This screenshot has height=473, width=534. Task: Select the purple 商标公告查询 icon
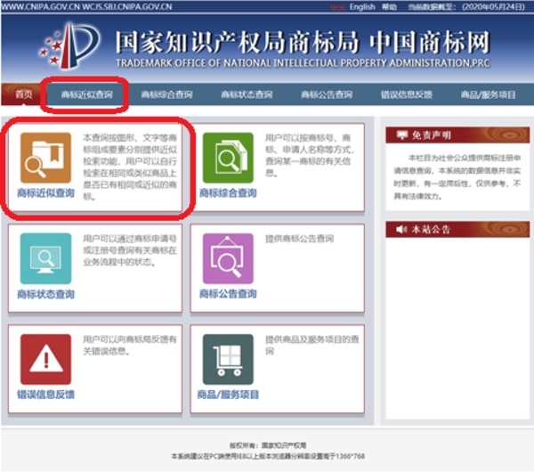(x=228, y=258)
